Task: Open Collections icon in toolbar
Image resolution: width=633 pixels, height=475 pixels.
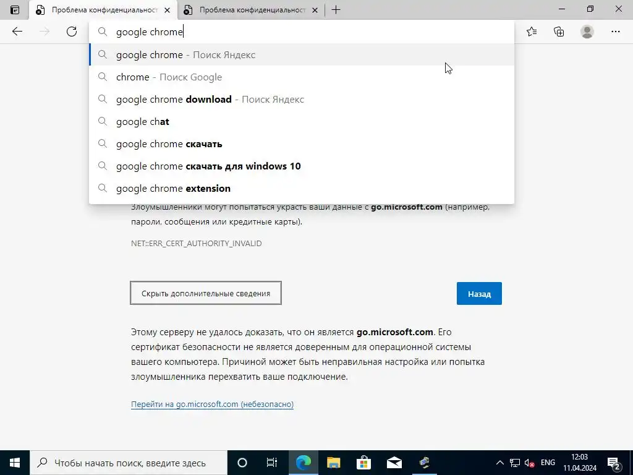Action: click(559, 32)
